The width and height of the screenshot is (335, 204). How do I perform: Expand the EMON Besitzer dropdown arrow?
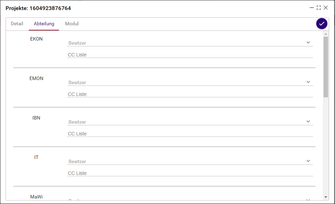308,82
